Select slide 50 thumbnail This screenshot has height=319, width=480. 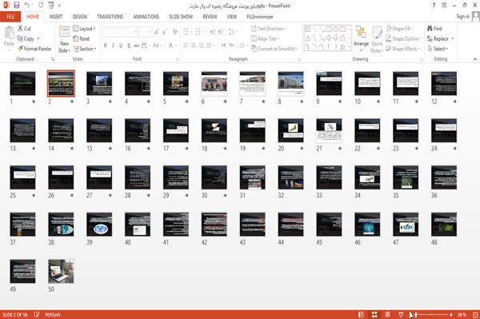[x=61, y=271]
